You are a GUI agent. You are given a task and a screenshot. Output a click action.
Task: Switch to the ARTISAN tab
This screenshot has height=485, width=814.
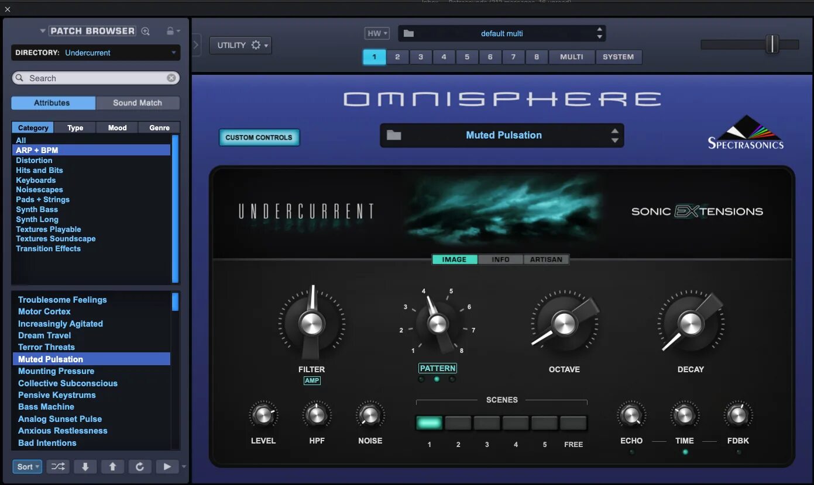546,259
